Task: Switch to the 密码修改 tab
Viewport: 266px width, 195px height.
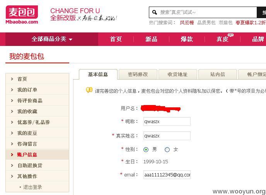Action: (138, 74)
